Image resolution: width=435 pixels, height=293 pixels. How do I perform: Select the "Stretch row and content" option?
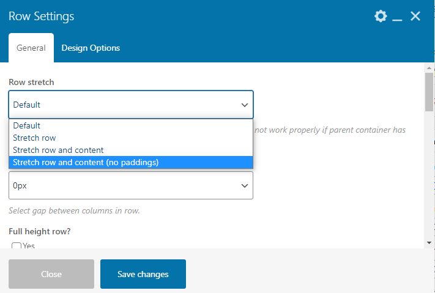pyautogui.click(x=58, y=150)
